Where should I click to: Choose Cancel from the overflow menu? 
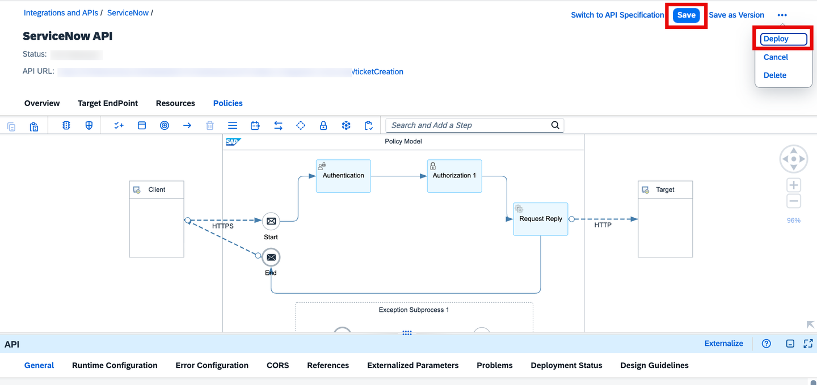click(x=776, y=57)
